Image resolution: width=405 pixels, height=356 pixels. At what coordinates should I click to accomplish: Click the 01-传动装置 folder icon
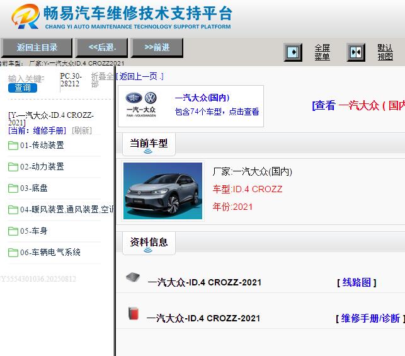13,146
